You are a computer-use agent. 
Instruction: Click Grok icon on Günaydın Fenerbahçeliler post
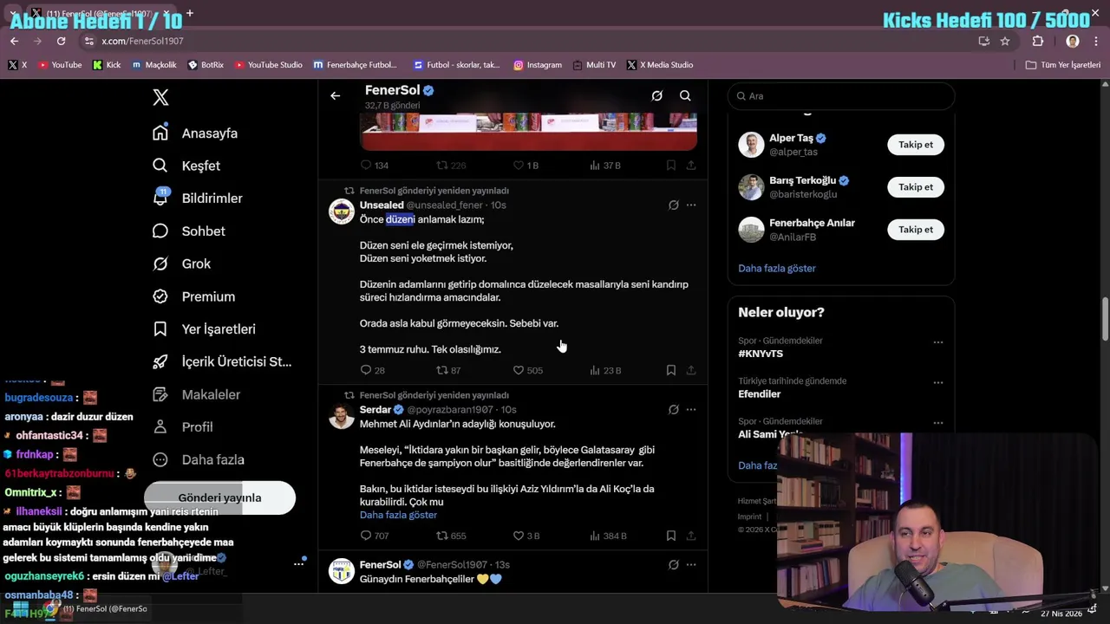(673, 565)
